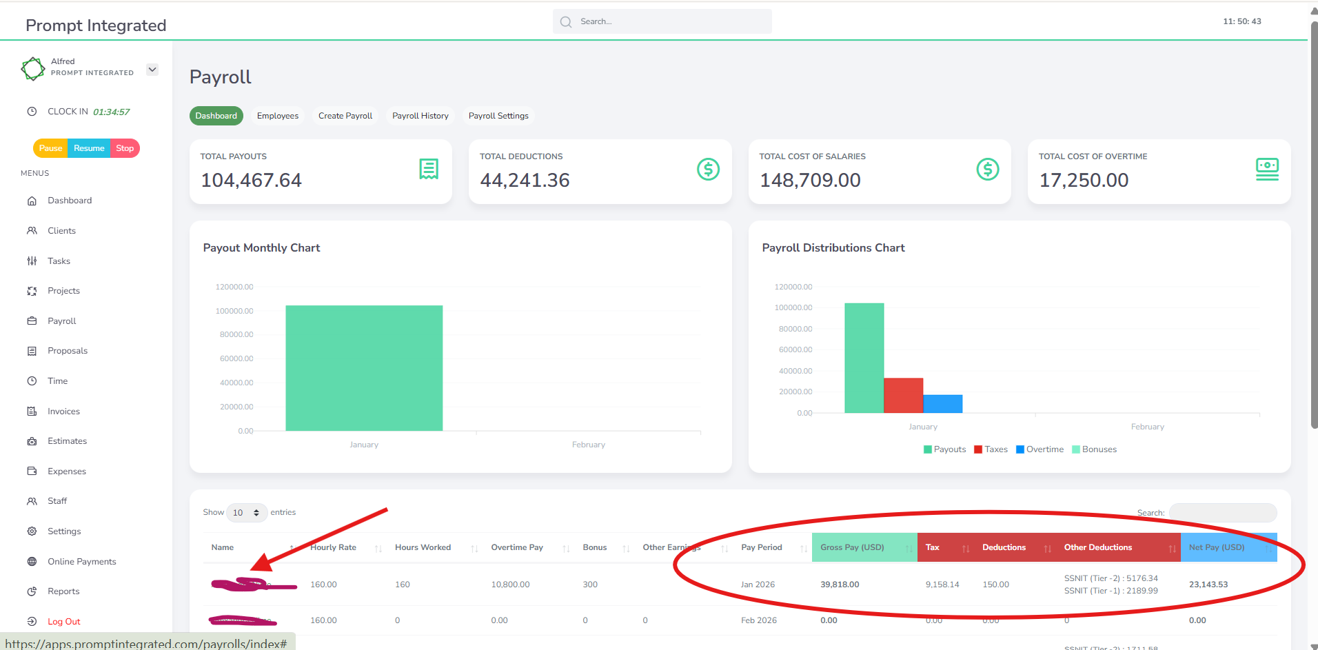
Task: Click the Log Out link
Action: click(63, 622)
